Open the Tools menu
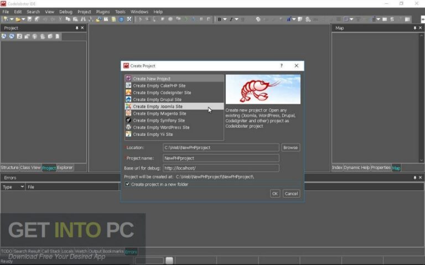Viewport: 425px width, 265px height. 120,12
